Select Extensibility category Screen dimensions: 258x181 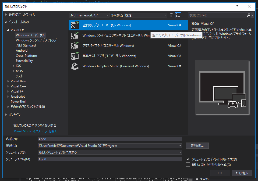(24, 61)
